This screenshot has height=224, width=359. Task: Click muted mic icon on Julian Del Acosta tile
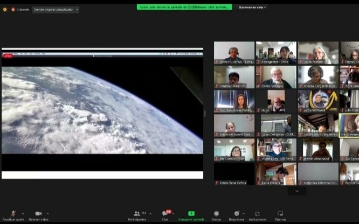[x=259, y=135]
